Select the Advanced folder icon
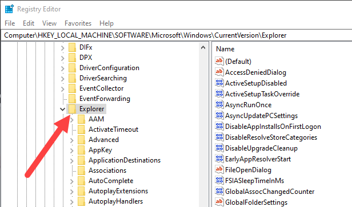Image resolution: width=352 pixels, height=207 pixels. (81, 140)
